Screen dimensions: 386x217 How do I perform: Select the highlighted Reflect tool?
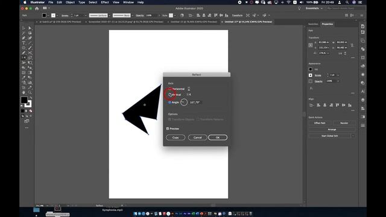click(x=24, y=58)
